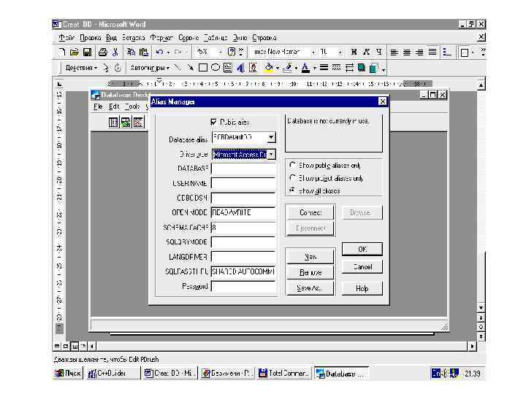
Task: Click the Remove alias button
Action: pyautogui.click(x=310, y=272)
